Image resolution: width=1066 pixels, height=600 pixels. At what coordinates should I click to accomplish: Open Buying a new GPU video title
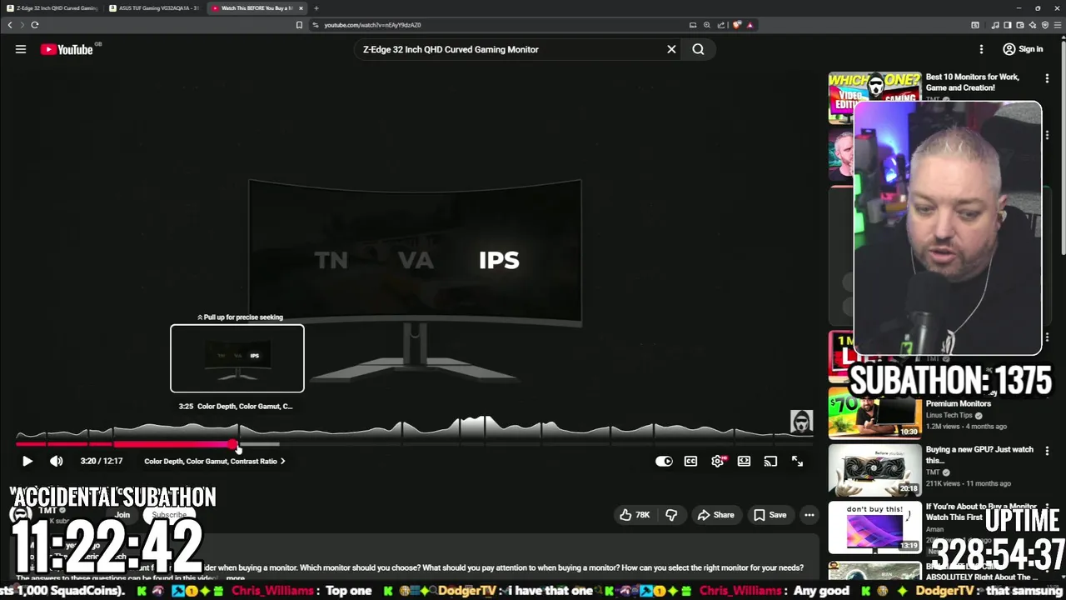click(x=979, y=454)
